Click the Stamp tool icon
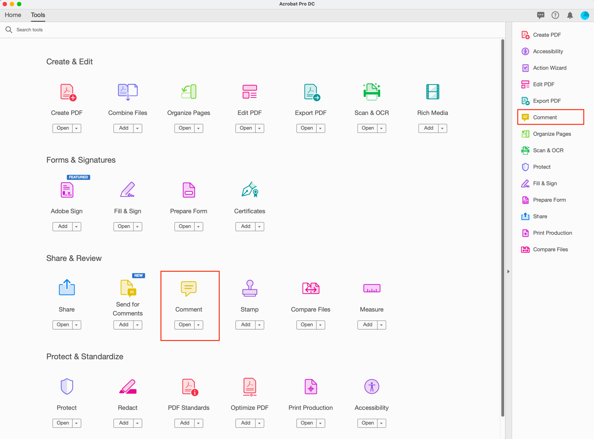The image size is (594, 439). coord(249,288)
